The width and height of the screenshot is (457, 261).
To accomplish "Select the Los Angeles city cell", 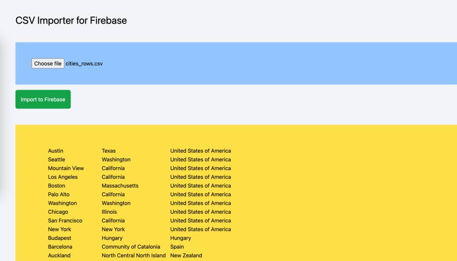I will tap(63, 177).
